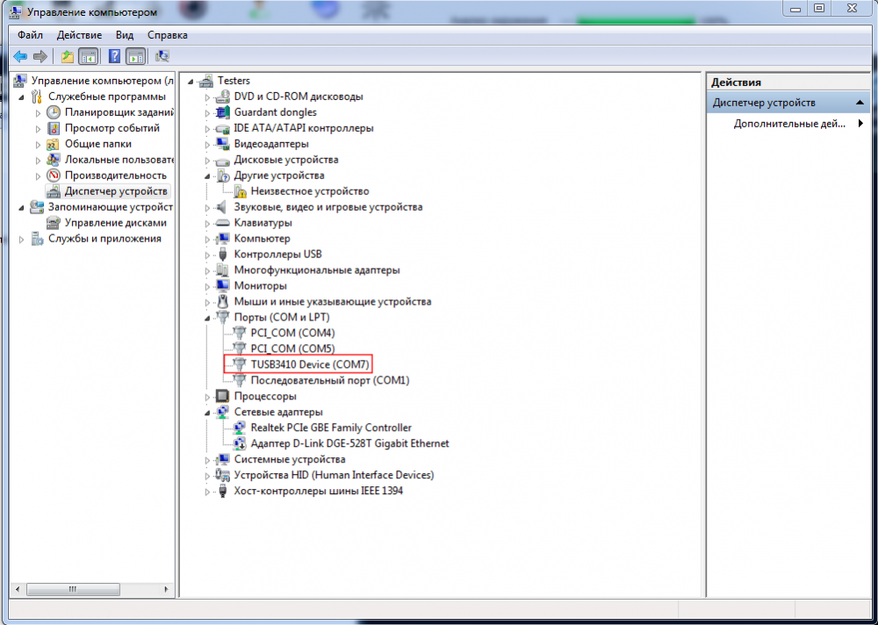Click the Realtek PCIe GBE Family Controller icon

238,427
